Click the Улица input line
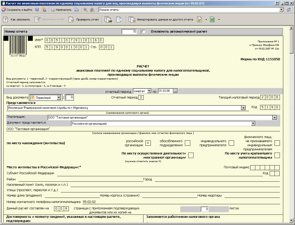 [x=170, y=190]
